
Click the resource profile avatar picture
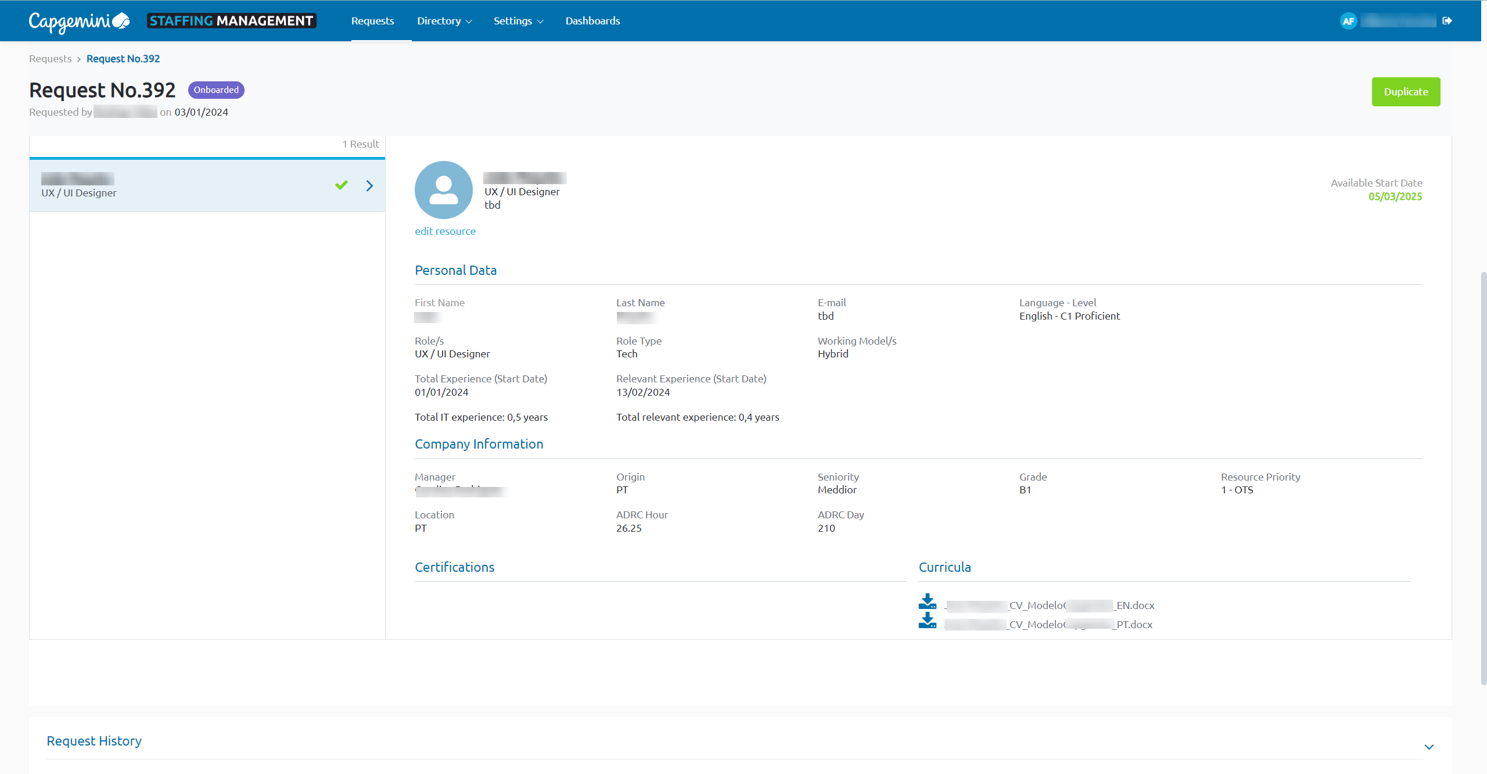click(x=443, y=190)
